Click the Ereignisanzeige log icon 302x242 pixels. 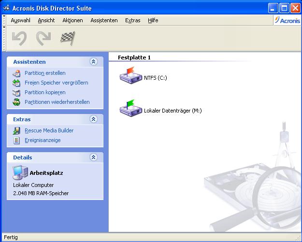pyautogui.click(x=16, y=141)
